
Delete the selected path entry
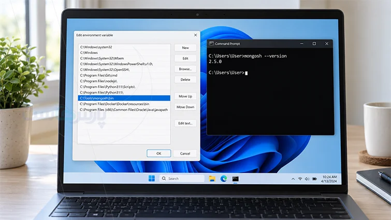tap(185, 80)
